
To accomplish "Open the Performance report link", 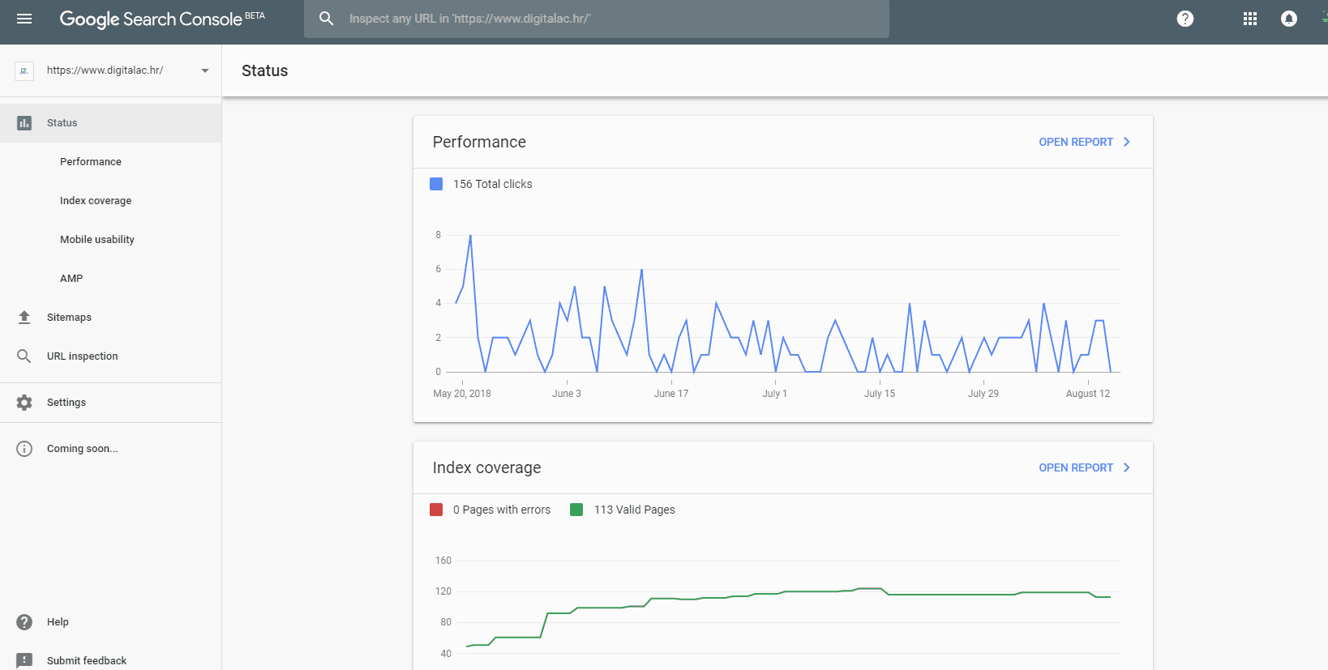I will click(1075, 142).
